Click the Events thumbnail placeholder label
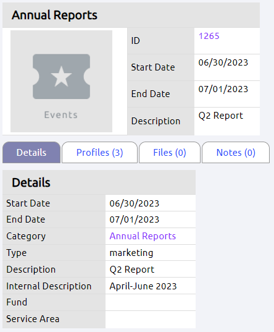Viewport: 274px width, 332px height. (61, 115)
